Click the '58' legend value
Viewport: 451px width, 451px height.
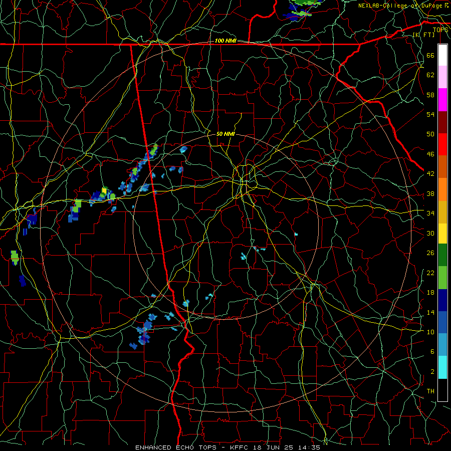430,95
